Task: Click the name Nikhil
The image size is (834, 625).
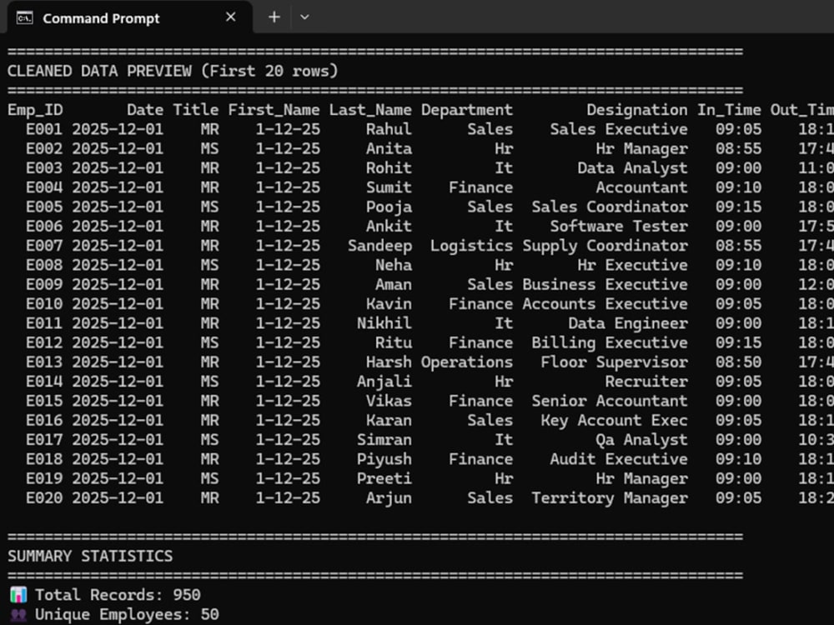Action: [384, 323]
